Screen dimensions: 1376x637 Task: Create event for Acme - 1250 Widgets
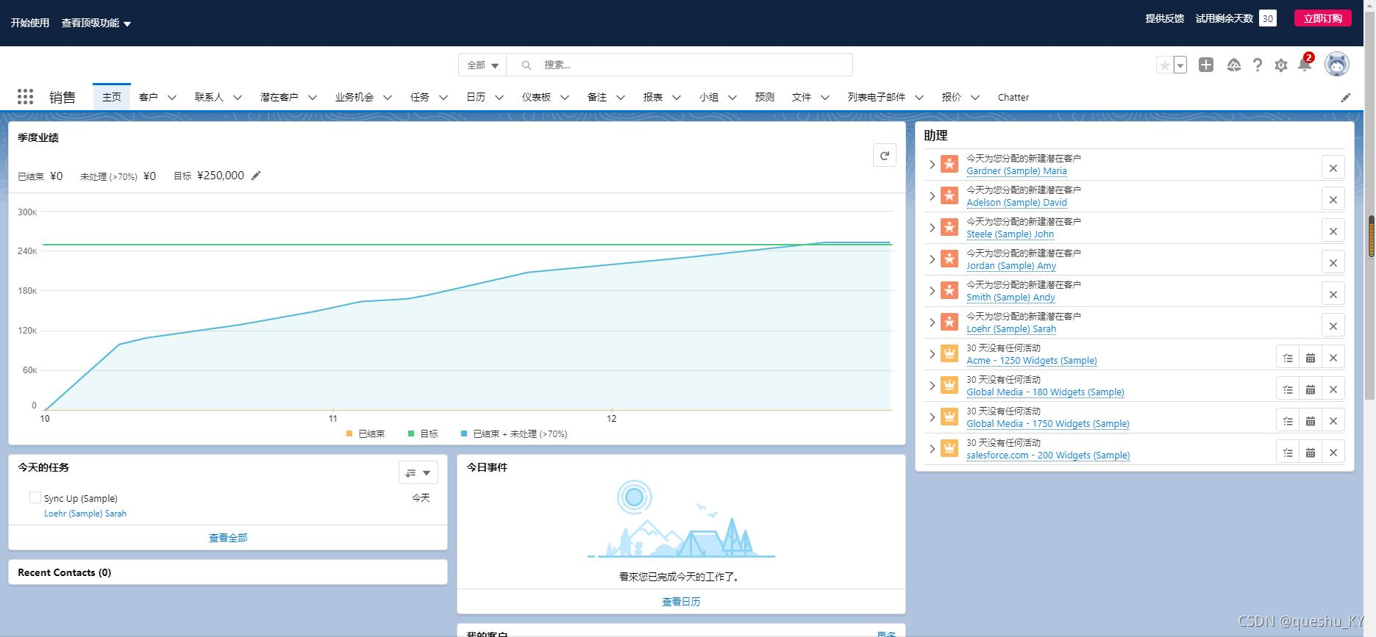(1311, 357)
